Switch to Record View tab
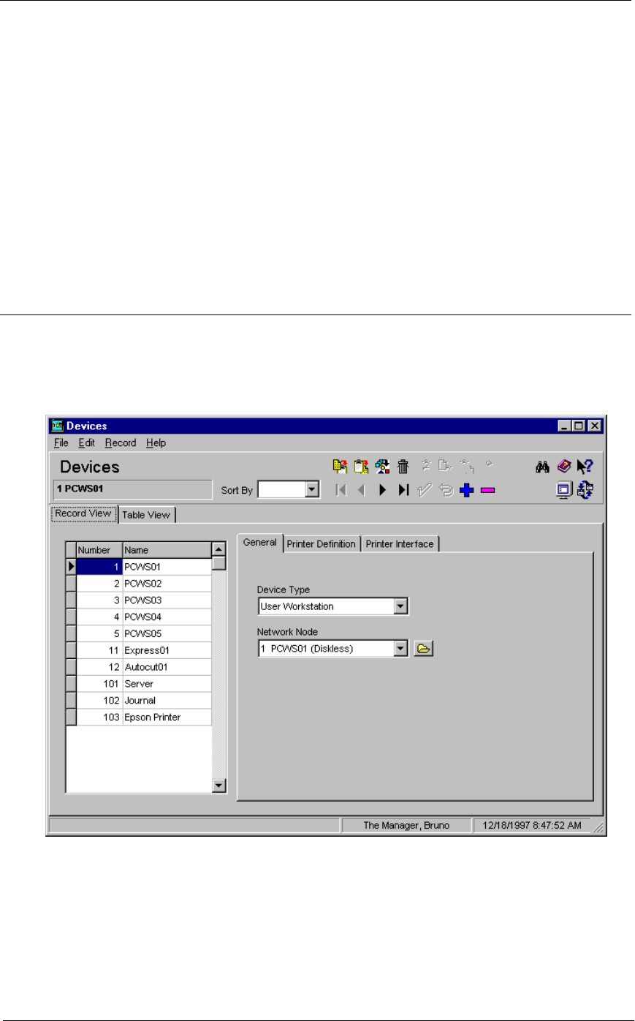This screenshot has height=1021, width=635. click(x=83, y=513)
